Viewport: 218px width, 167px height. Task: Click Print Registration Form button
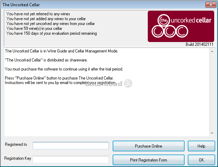pos(148,160)
